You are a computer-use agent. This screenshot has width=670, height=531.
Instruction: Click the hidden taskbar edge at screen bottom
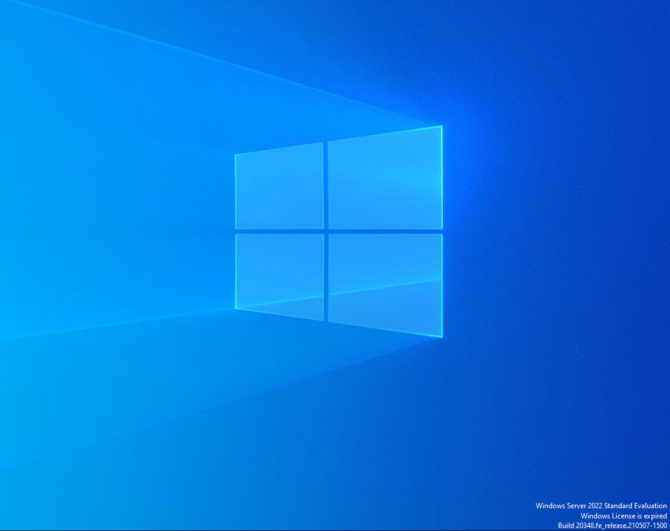pos(335,530)
